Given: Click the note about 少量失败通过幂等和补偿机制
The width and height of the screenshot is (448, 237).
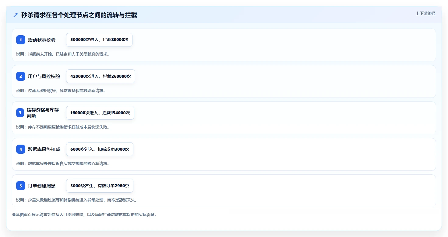Looking at the screenshot, I should tap(77, 200).
